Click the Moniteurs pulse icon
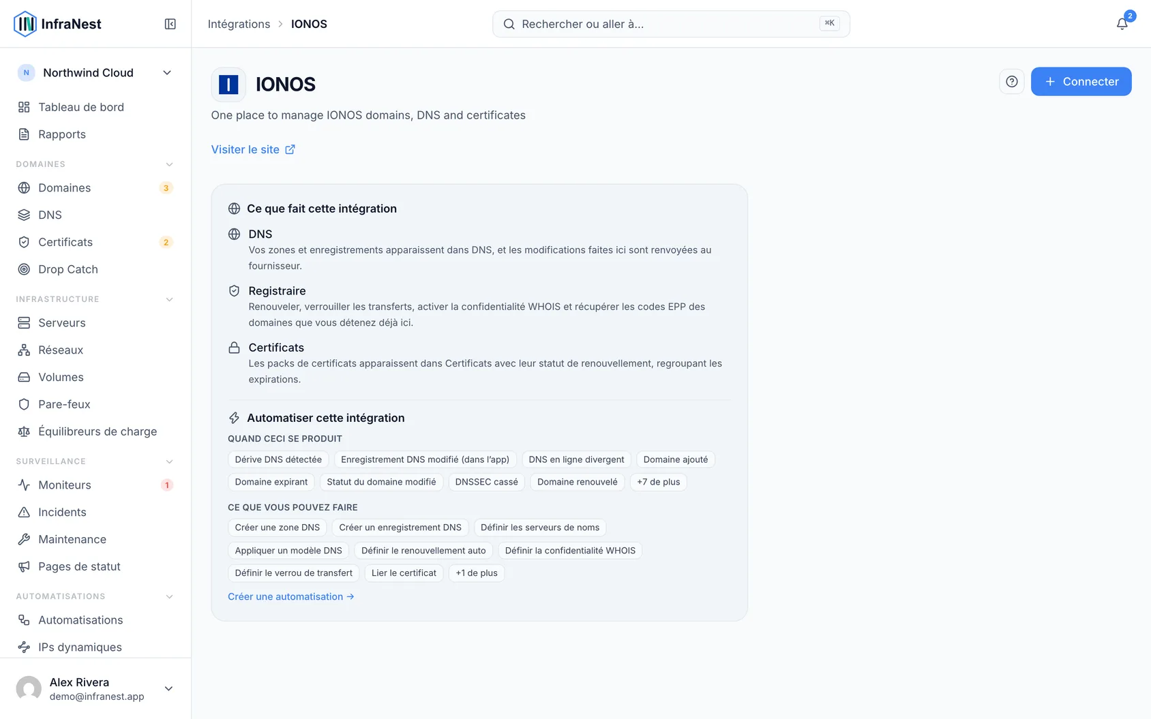Viewport: 1151px width, 719px height. point(24,485)
